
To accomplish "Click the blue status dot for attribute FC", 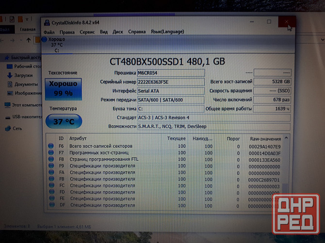I will pyautogui.click(x=52, y=185).
